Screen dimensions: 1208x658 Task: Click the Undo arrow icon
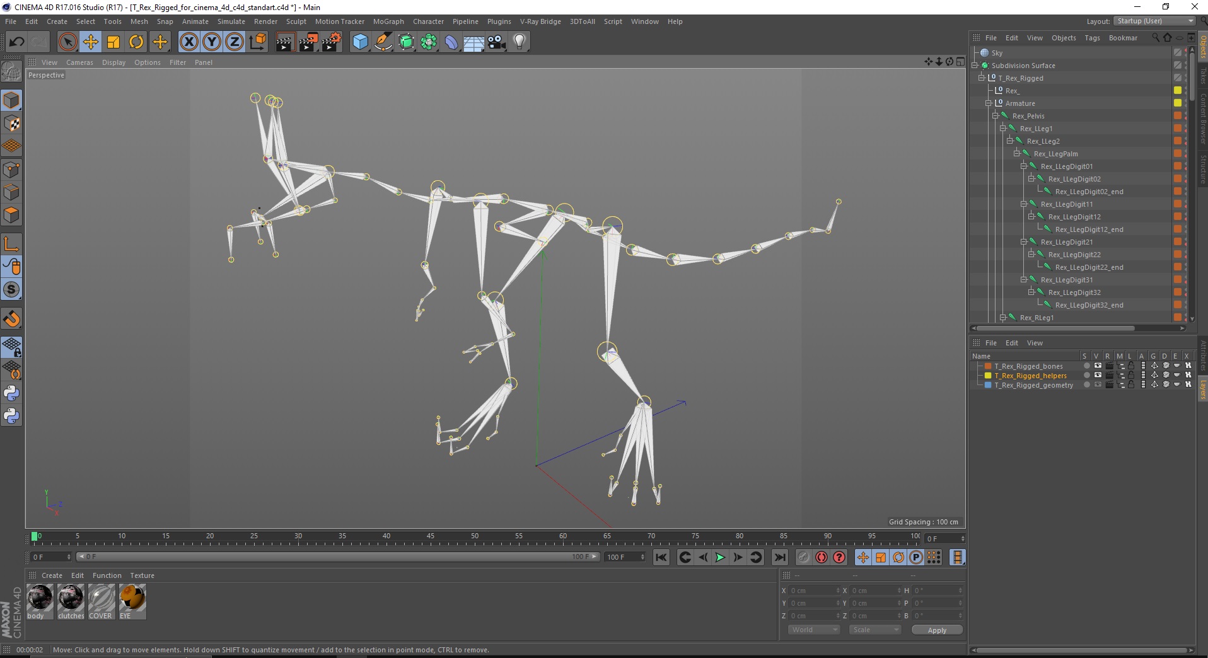point(16,42)
